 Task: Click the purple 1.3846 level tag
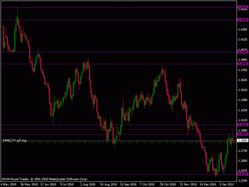coord(243,64)
